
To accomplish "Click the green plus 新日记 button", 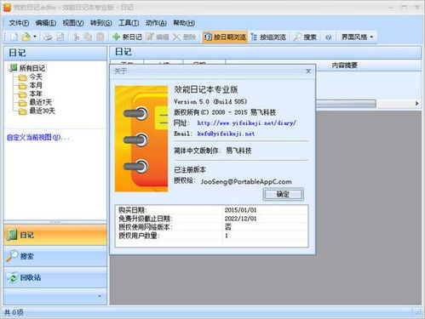I will pyautogui.click(x=127, y=37).
